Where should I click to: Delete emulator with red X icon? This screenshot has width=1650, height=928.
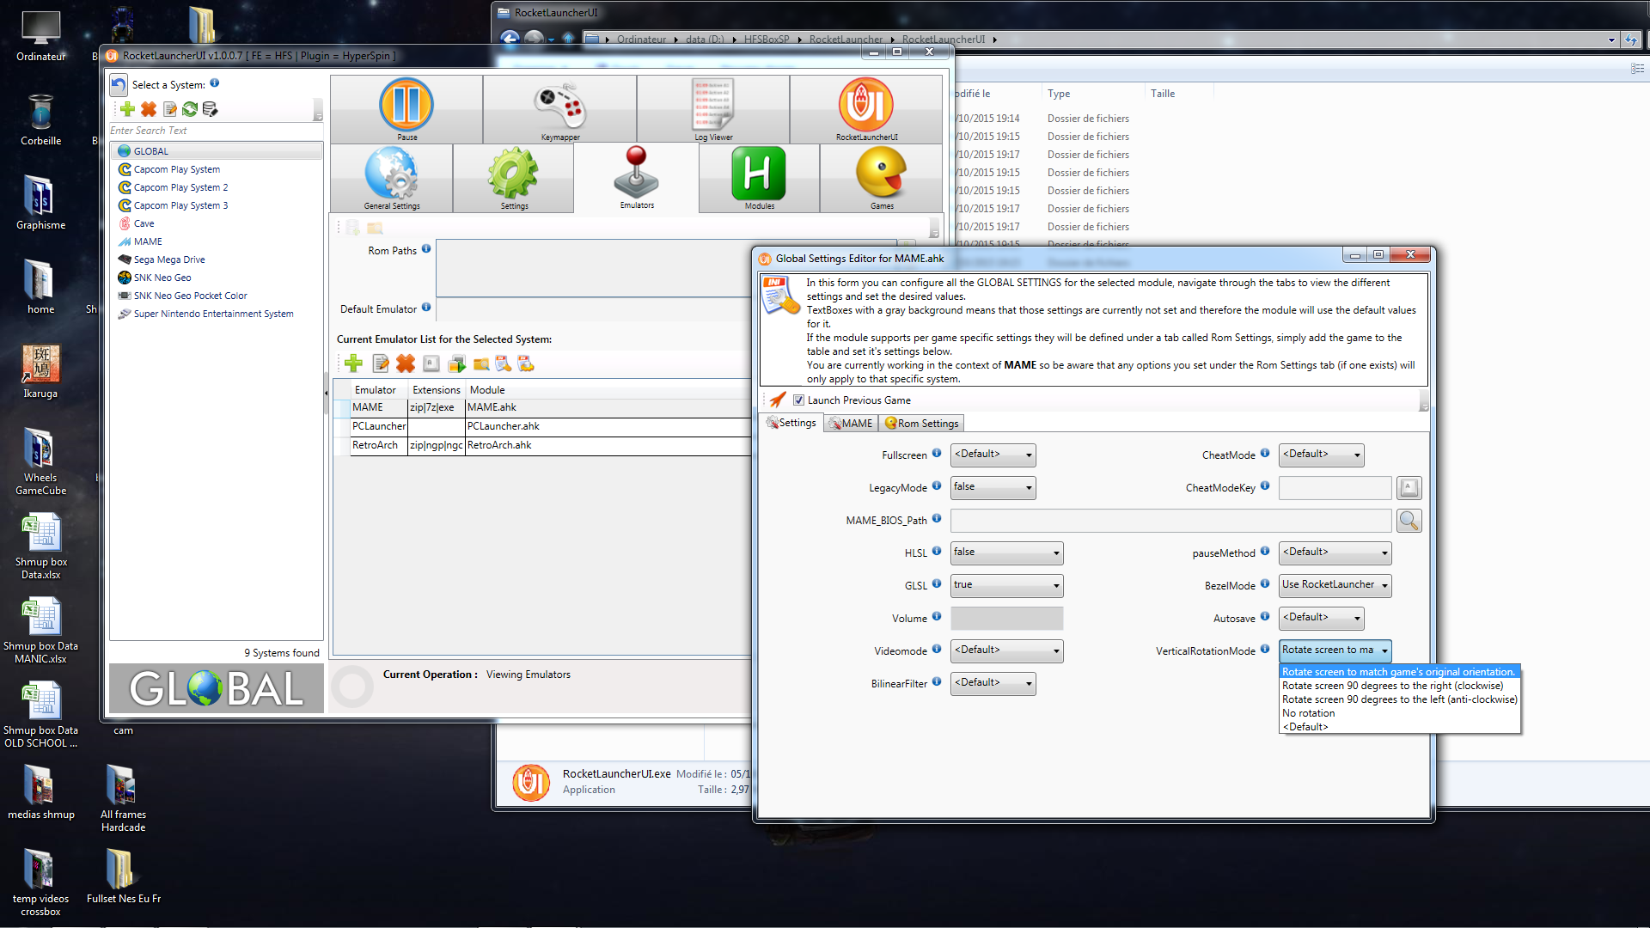(406, 364)
